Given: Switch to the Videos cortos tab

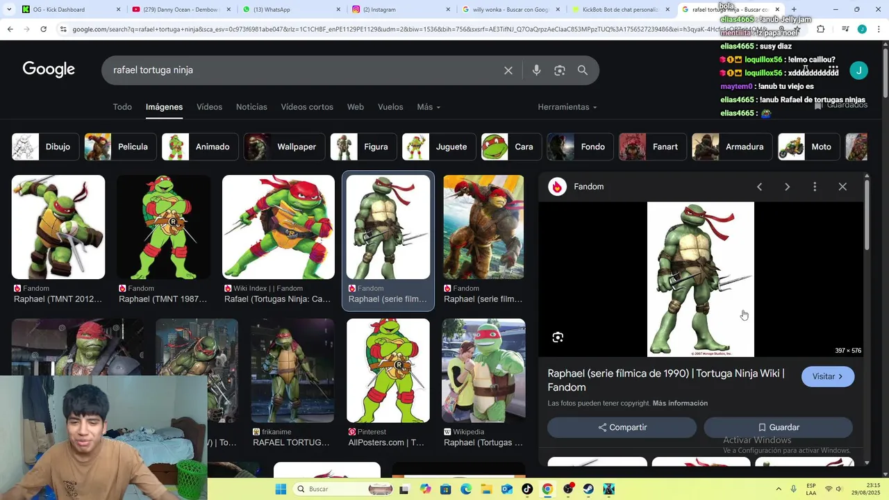Looking at the screenshot, I should coord(307,107).
